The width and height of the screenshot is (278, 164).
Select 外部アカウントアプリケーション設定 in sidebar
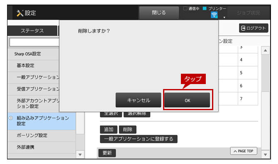click(x=33, y=104)
